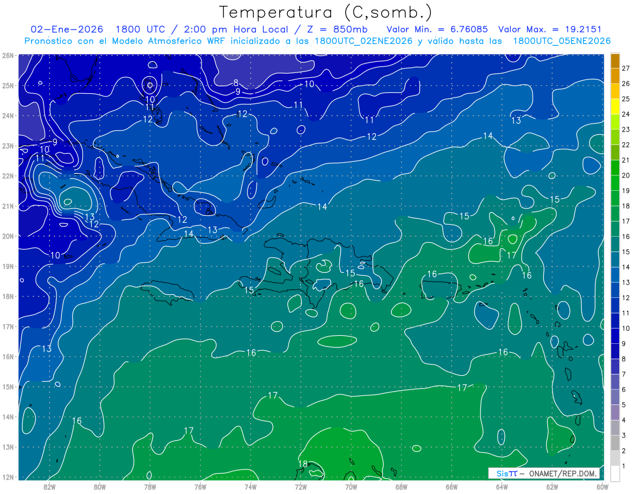Viewport: 640px width, 494px height.
Task: Click the 12N latitude axis label
Action: click(x=7, y=477)
